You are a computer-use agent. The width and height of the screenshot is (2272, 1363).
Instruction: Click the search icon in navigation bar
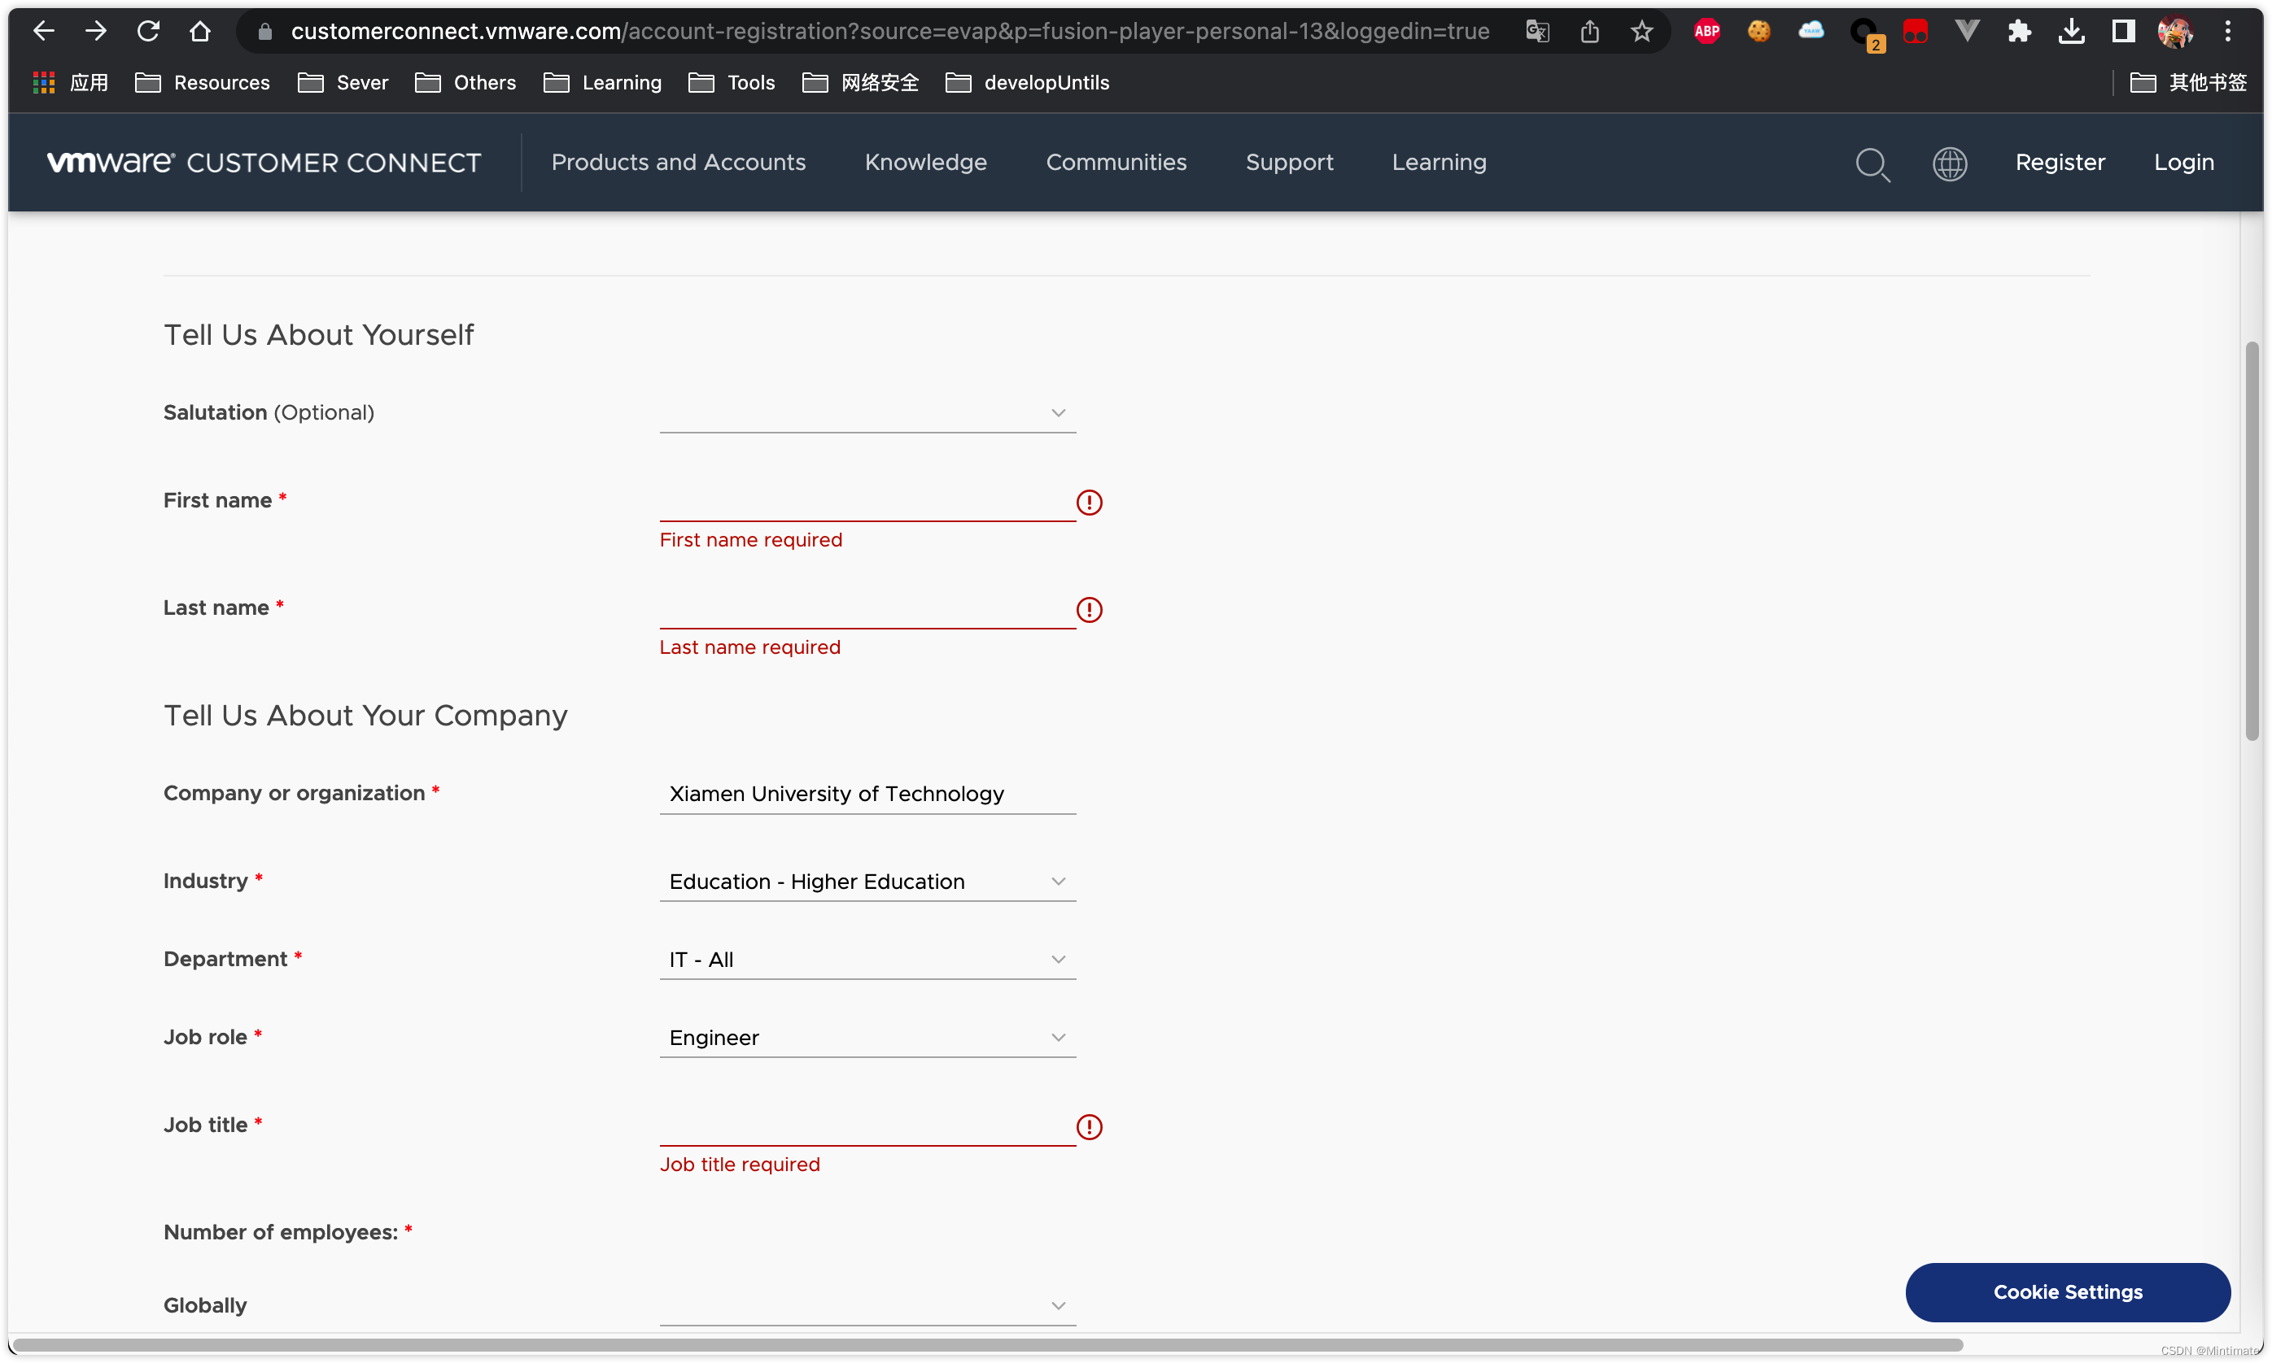[1872, 163]
